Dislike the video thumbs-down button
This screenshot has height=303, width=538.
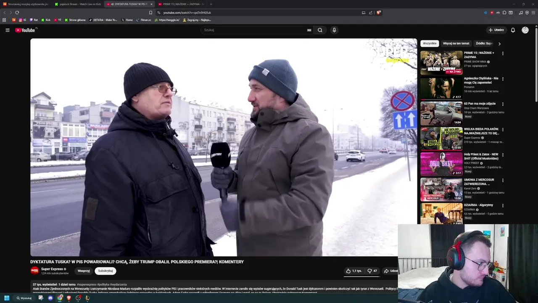372,271
